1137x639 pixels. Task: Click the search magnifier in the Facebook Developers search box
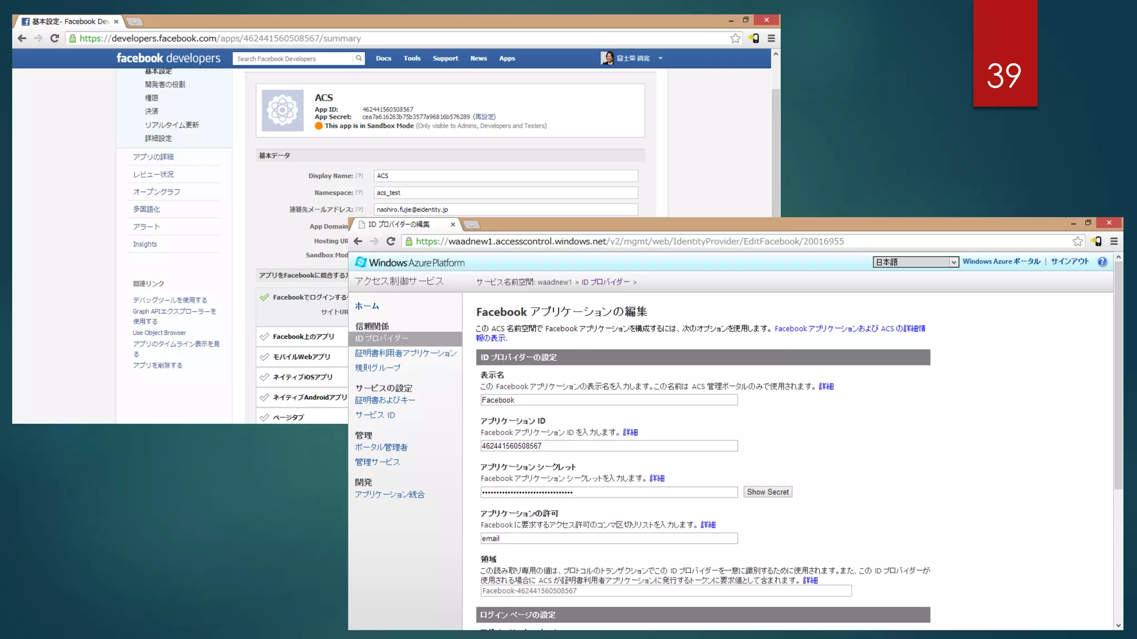[x=359, y=58]
